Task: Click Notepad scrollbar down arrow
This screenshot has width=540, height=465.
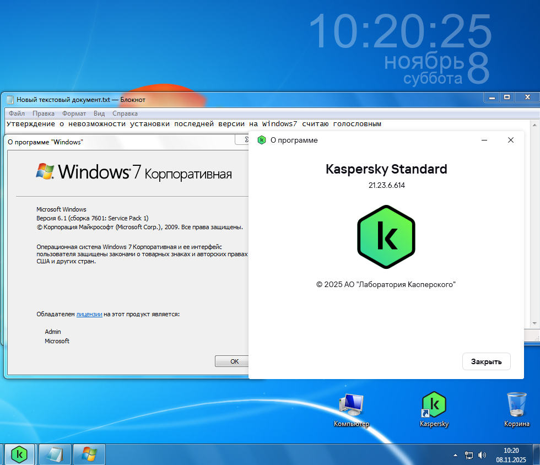Action: [x=534, y=323]
